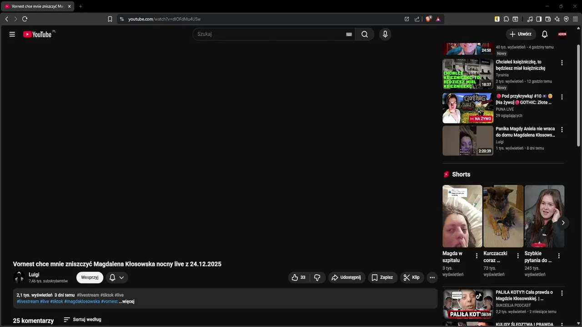Expand description with ...więcej
Image resolution: width=582 pixels, height=327 pixels.
(x=126, y=302)
